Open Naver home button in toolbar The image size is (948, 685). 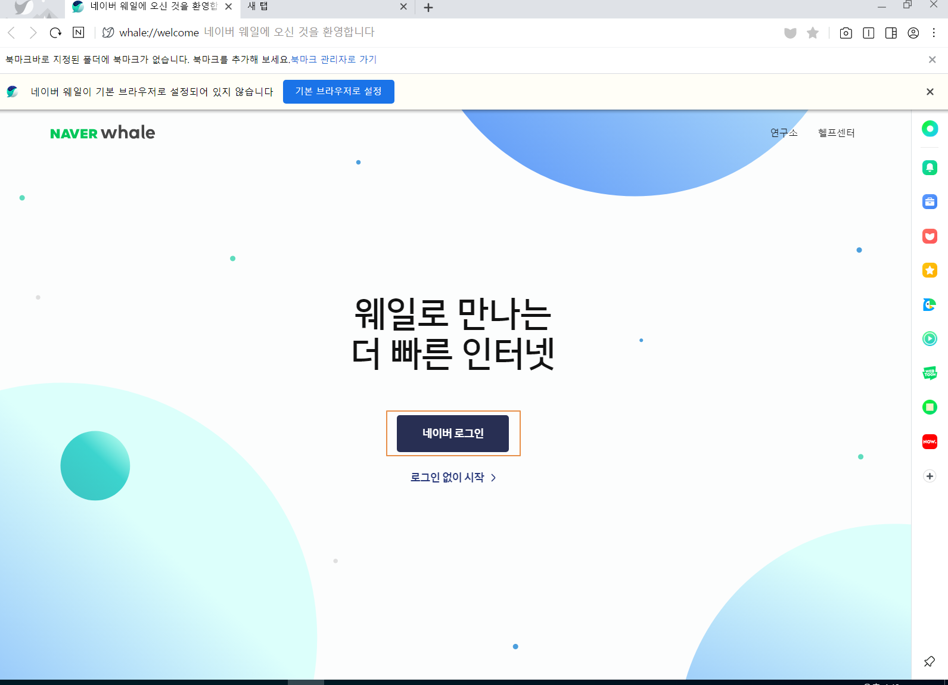pos(78,33)
